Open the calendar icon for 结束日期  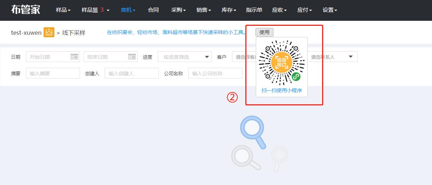[132, 57]
